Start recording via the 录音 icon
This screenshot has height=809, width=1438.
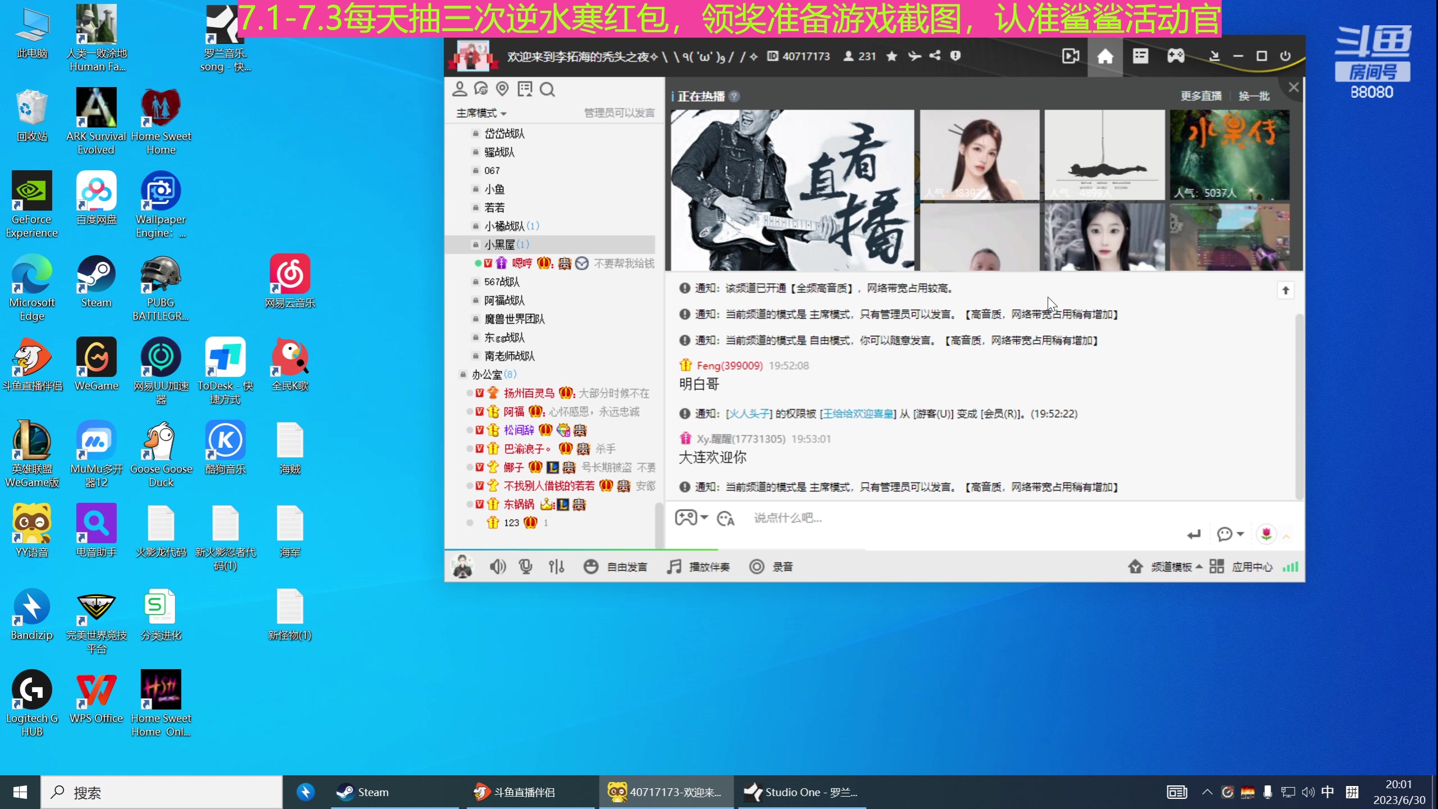coord(772,567)
